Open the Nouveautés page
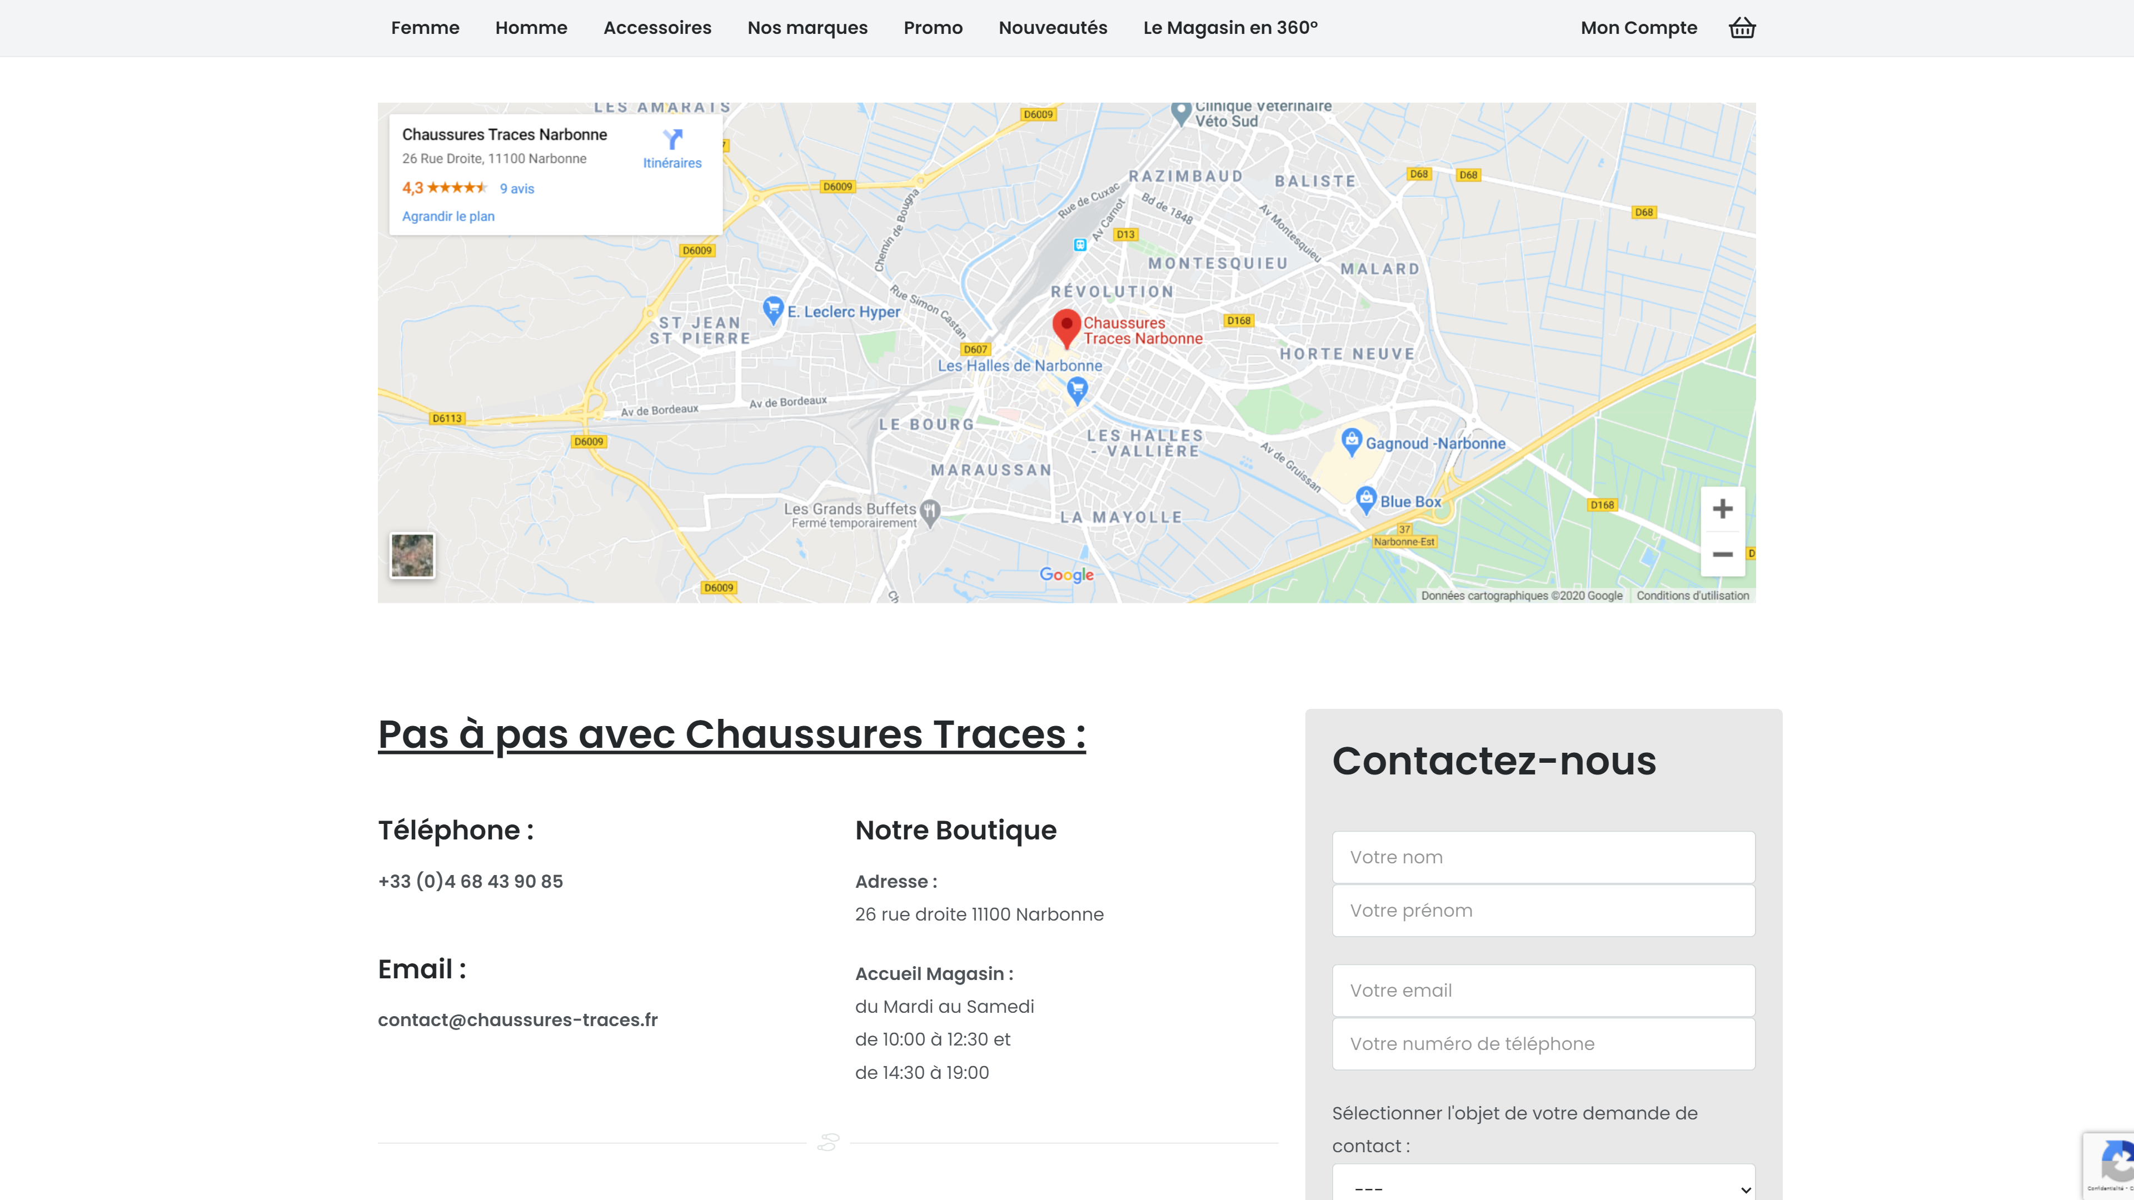The width and height of the screenshot is (2134, 1200). tap(1052, 27)
